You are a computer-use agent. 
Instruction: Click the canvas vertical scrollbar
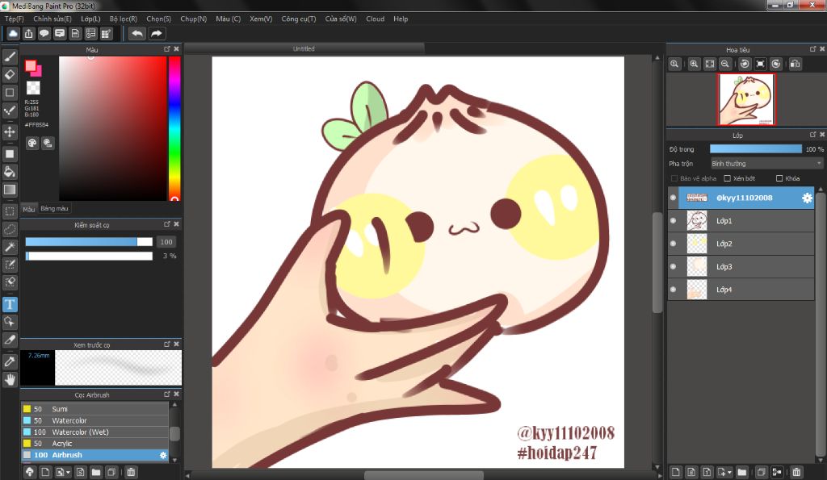(x=657, y=262)
